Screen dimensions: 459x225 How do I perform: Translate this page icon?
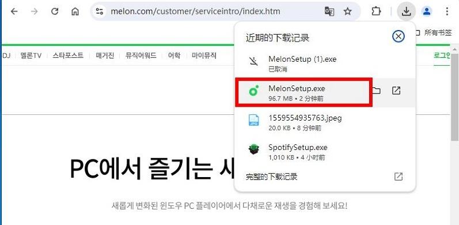pyautogui.click(x=329, y=12)
